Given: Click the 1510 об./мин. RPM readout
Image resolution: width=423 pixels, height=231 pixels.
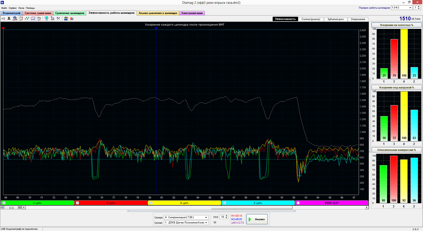Looking at the screenshot, I should click(410, 19).
